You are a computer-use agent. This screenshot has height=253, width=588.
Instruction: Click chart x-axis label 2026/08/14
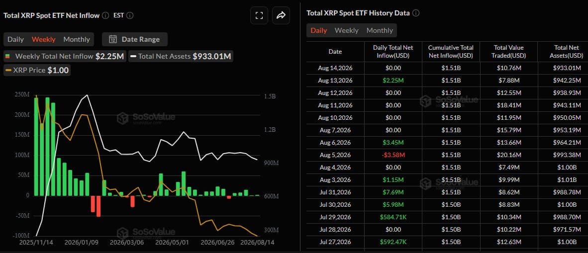[x=257, y=243]
